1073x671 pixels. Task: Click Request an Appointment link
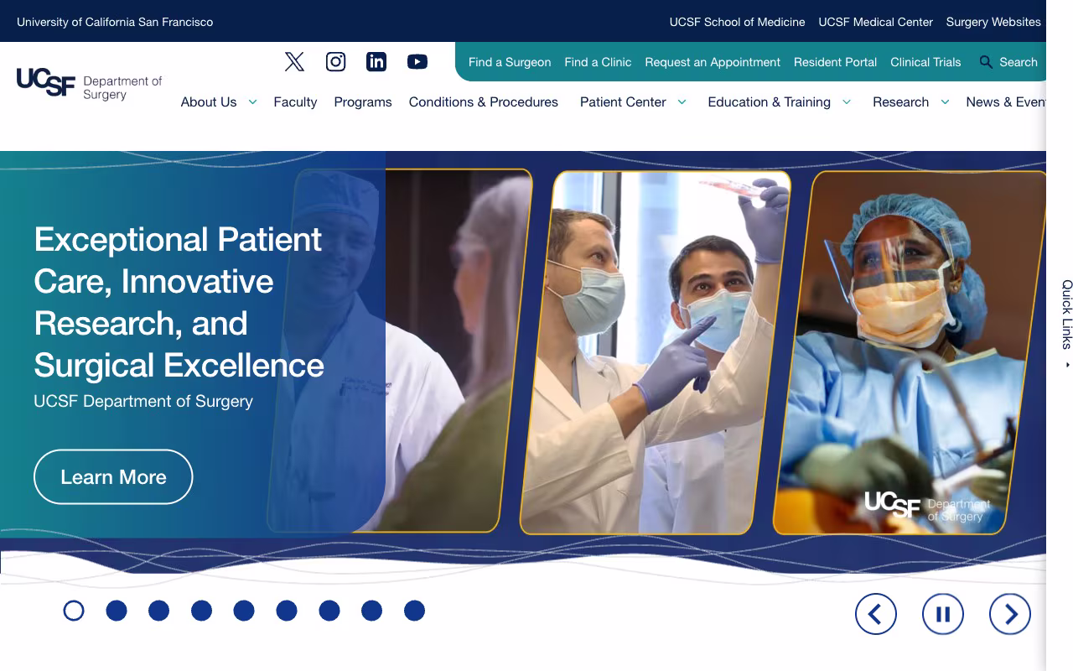[x=713, y=62]
